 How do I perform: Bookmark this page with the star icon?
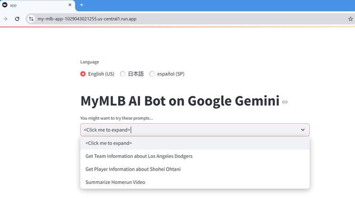click(351, 19)
